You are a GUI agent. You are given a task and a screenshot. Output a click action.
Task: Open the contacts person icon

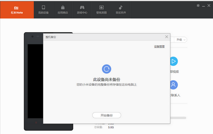pos(174,85)
